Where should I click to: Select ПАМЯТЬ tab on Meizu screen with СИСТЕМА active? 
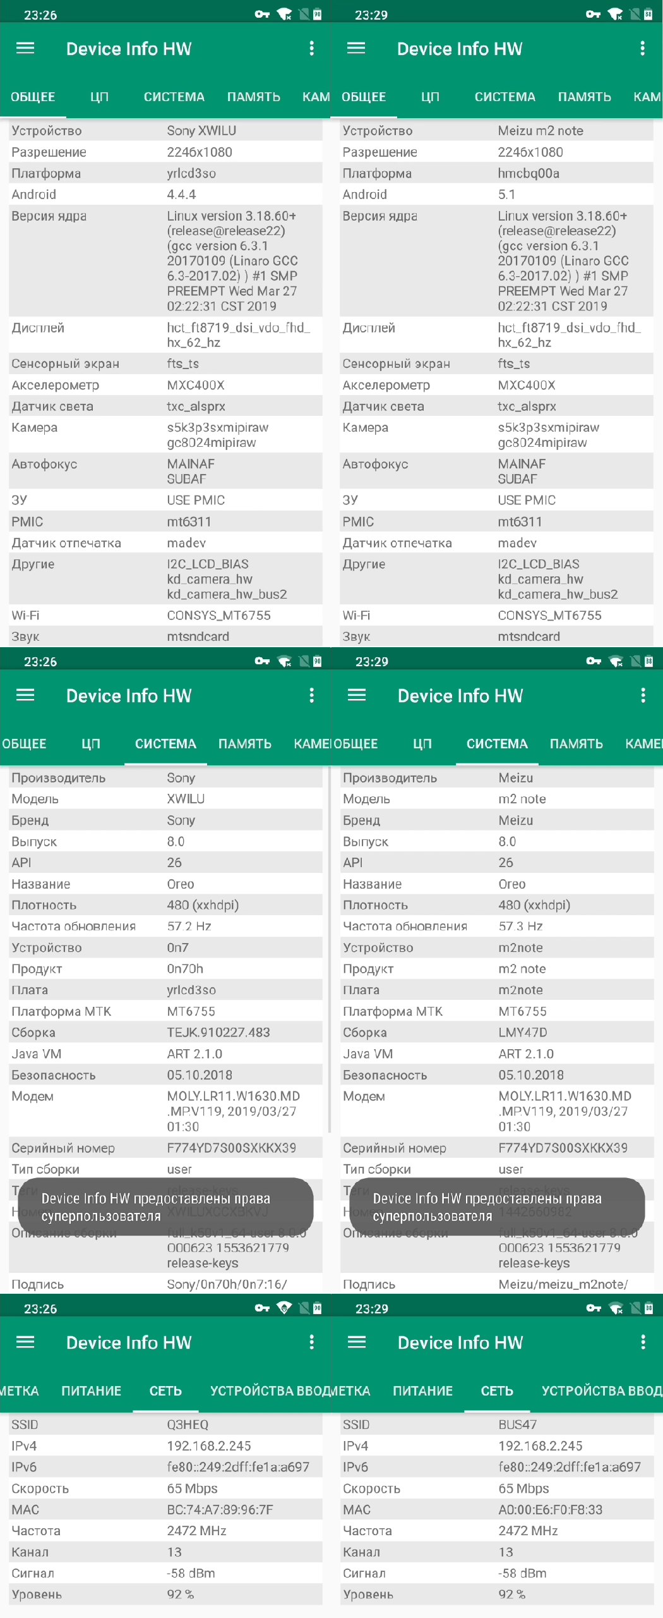tap(576, 743)
